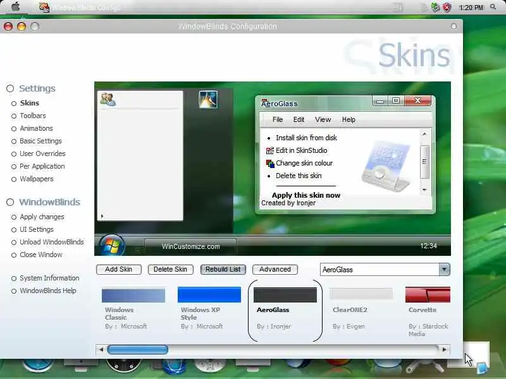Click preview window scroll up arrow
Viewport: 506px width, 379px height.
click(424, 134)
